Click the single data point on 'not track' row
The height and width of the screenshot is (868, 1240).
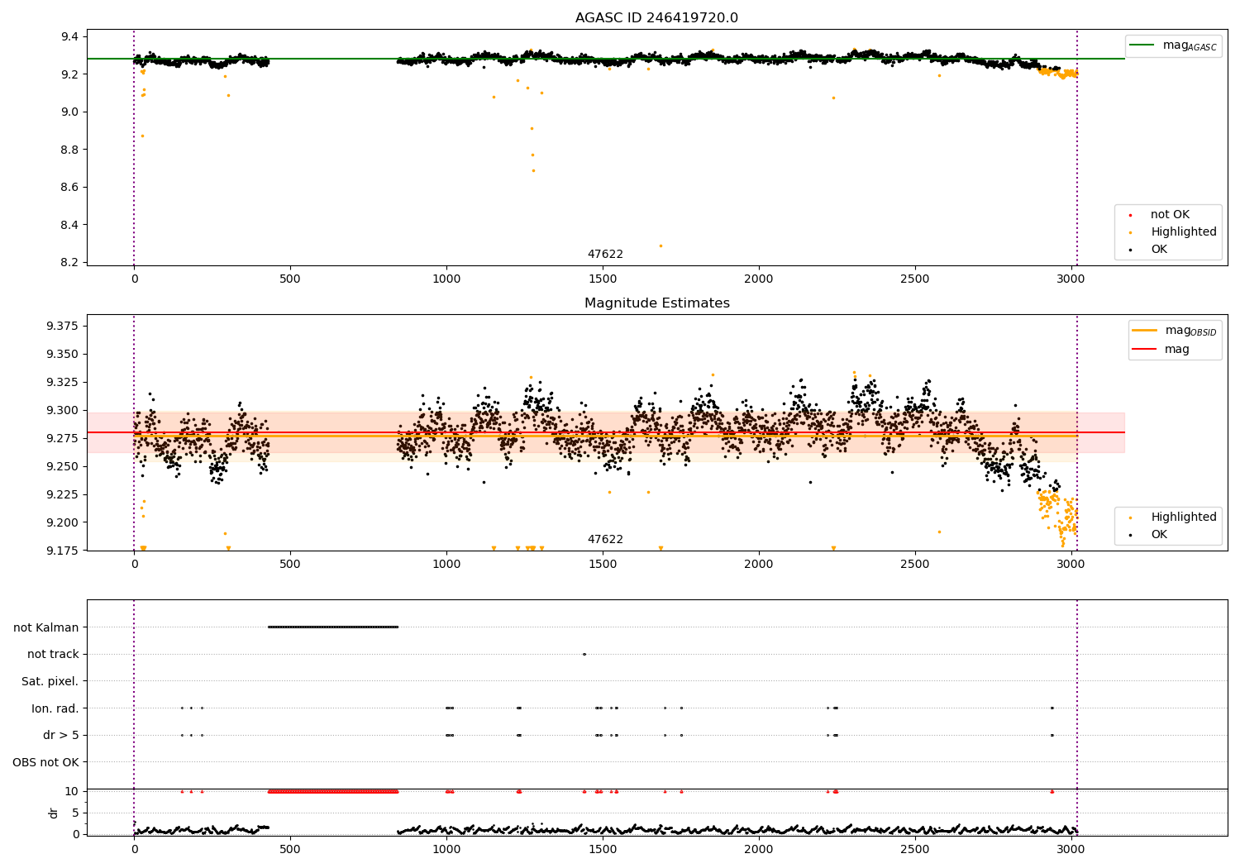(584, 655)
